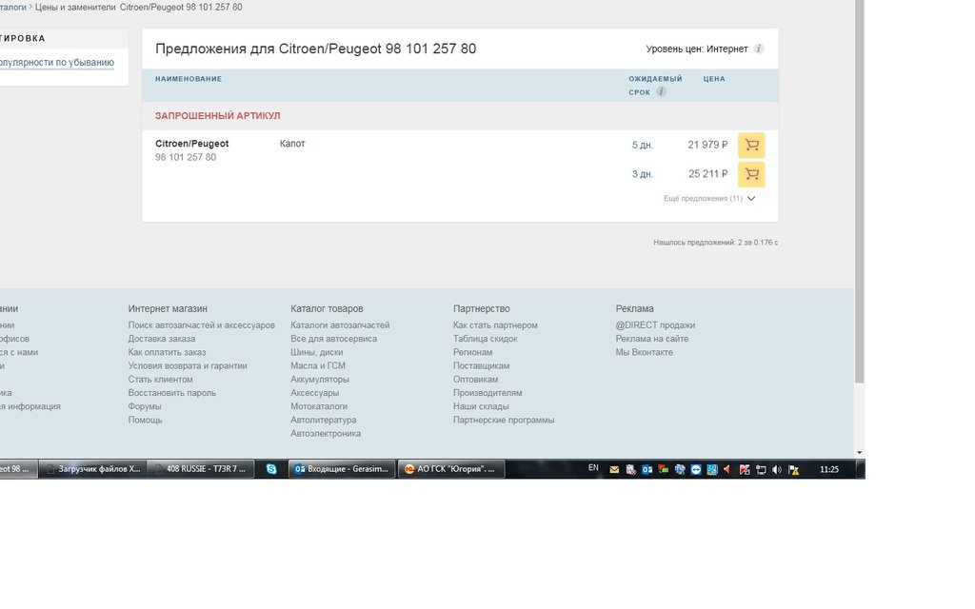975x609 pixels.
Task: Click info icon beside Ожидаемый срок header
Action: pyautogui.click(x=661, y=91)
